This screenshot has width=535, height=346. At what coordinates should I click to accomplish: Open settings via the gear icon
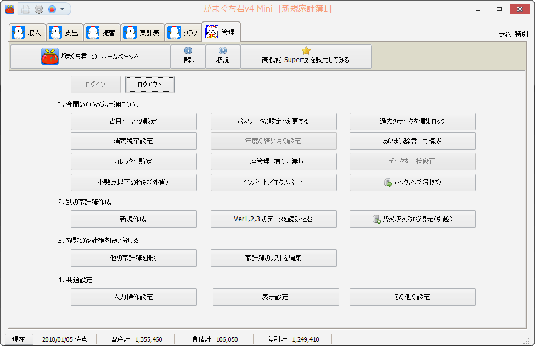pyautogui.click(x=39, y=9)
